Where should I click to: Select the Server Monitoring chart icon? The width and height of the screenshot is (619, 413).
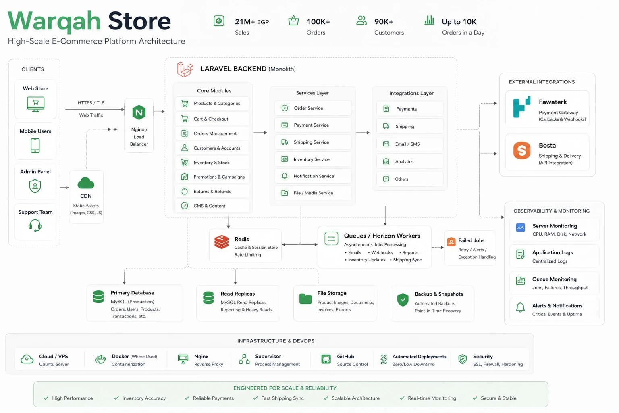pos(521,227)
